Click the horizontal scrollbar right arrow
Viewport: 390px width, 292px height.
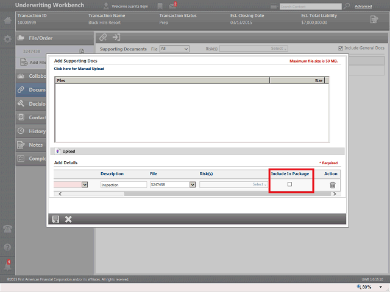tap(335, 194)
